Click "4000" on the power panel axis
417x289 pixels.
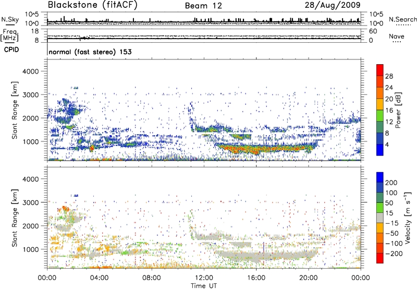pos(31,71)
